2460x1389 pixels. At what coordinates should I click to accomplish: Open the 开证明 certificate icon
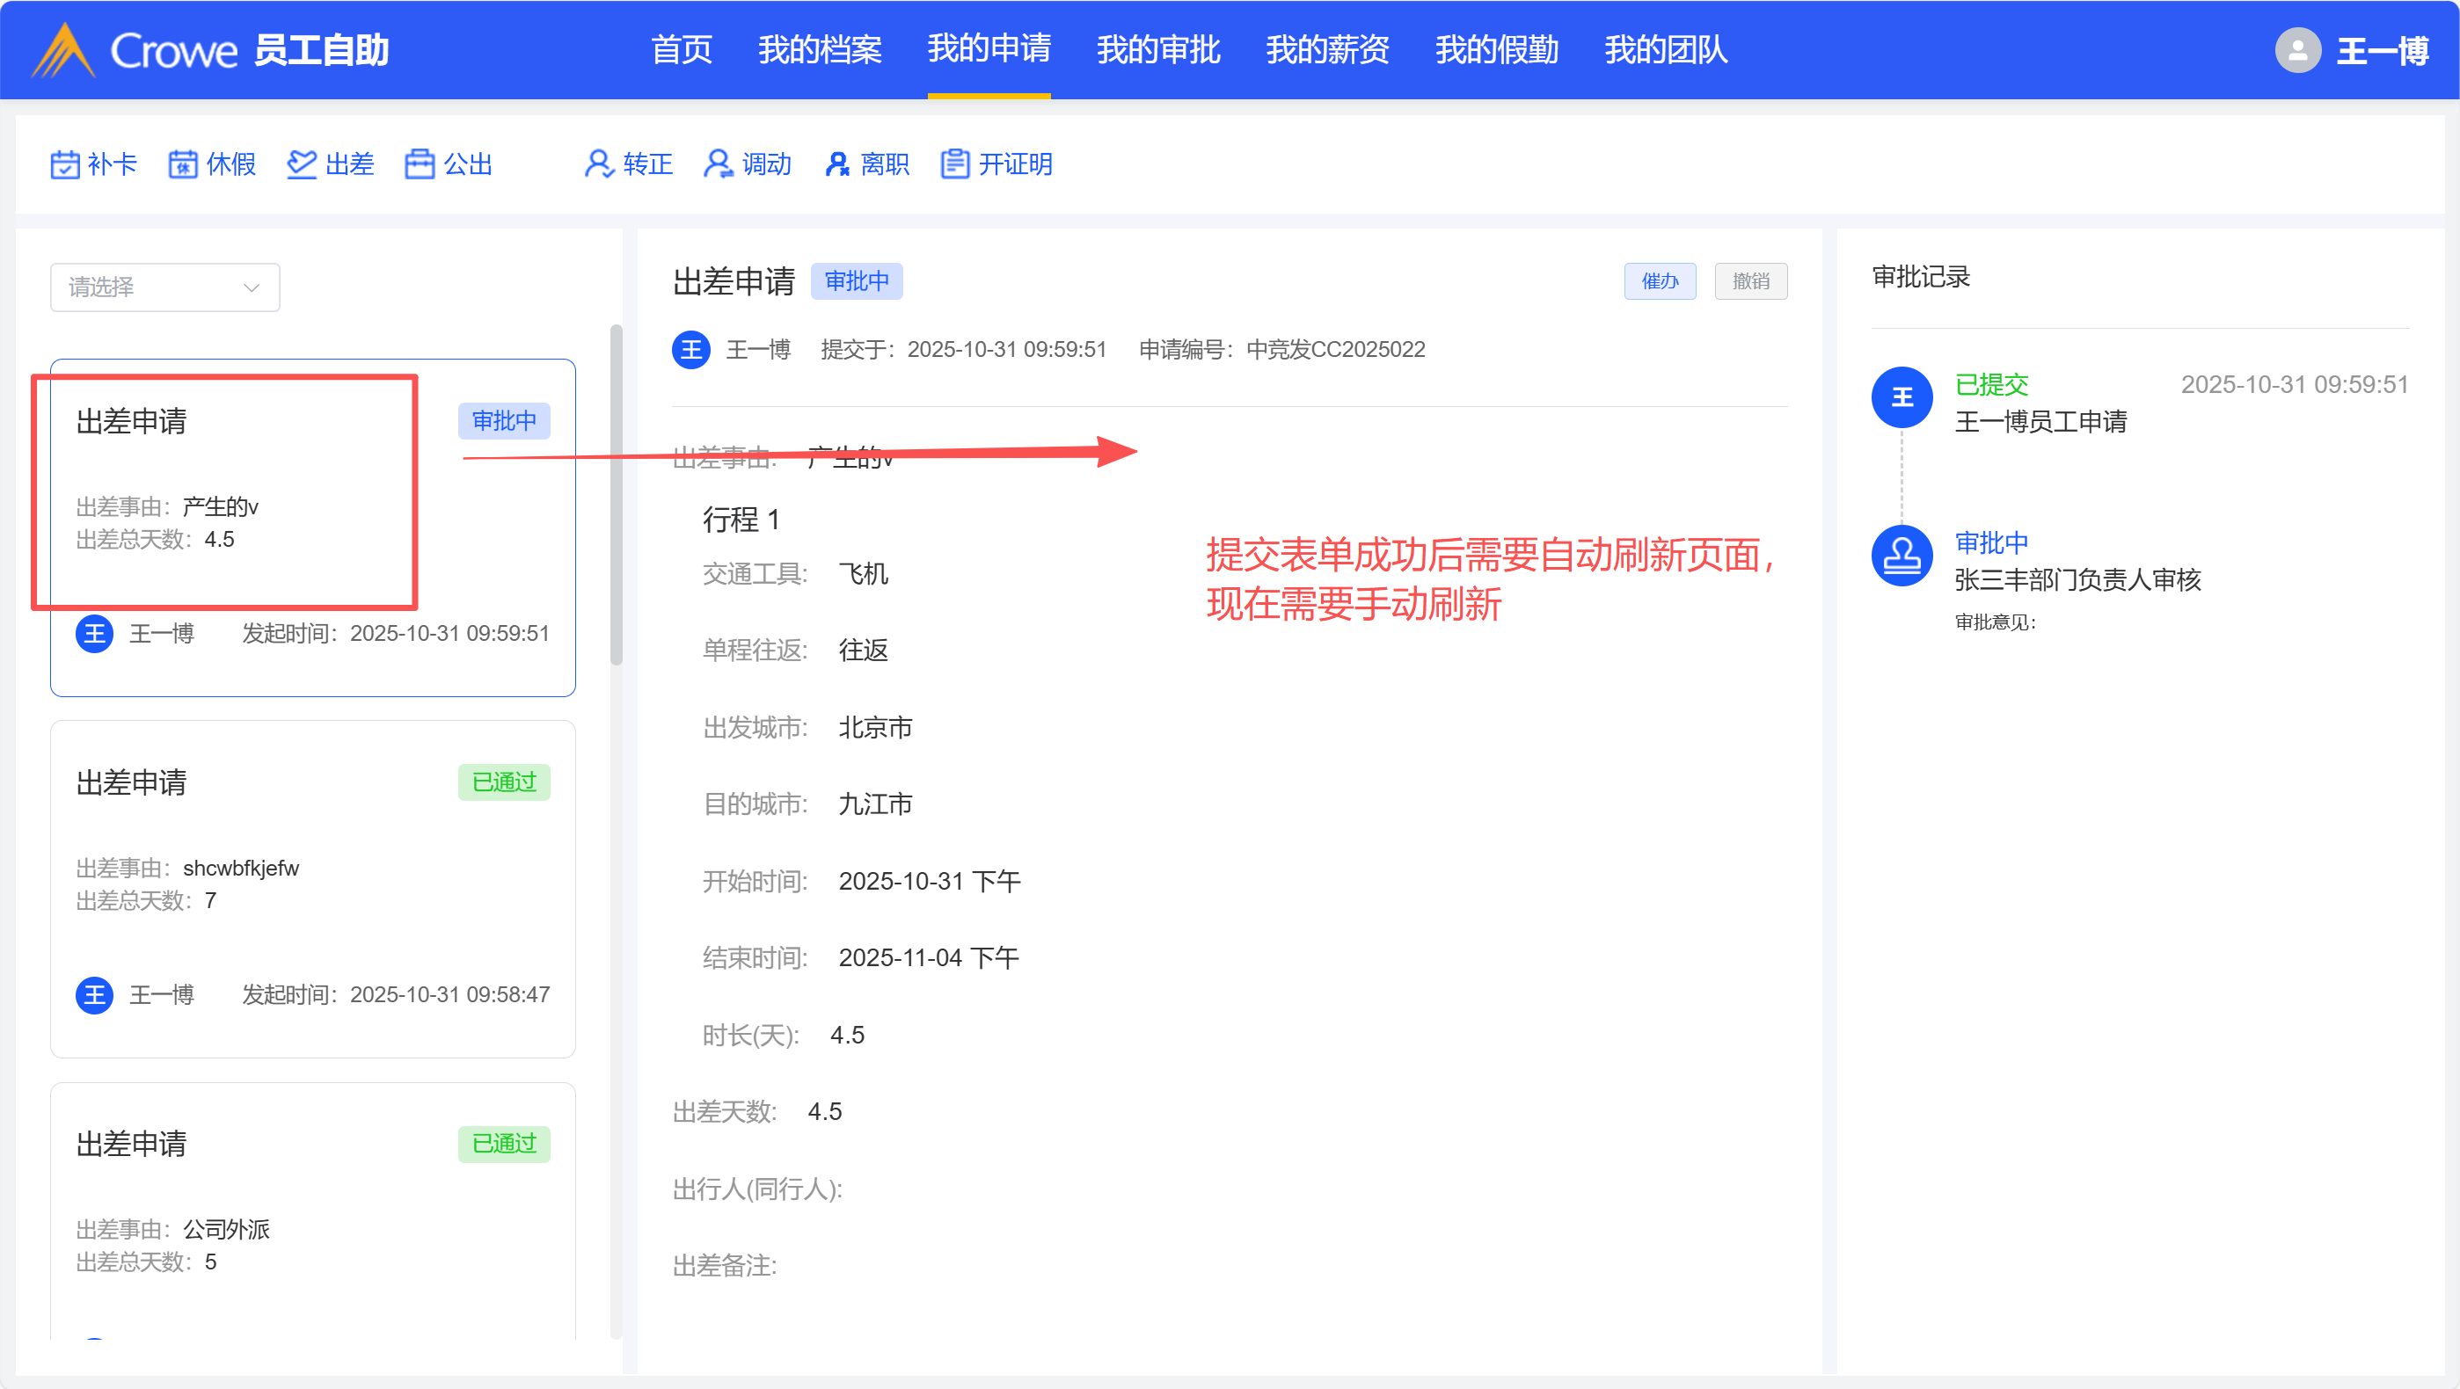955,164
